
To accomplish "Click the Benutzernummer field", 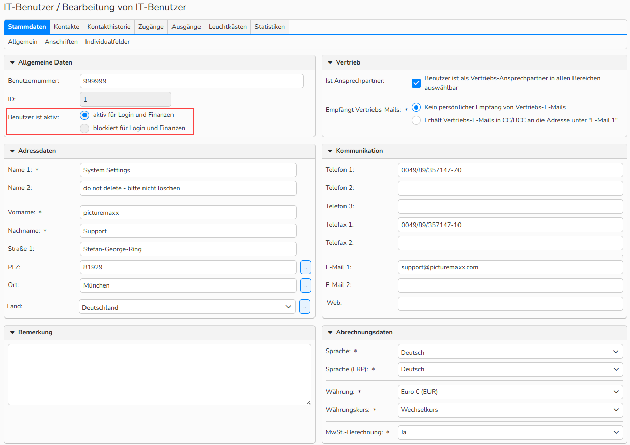I will point(192,81).
